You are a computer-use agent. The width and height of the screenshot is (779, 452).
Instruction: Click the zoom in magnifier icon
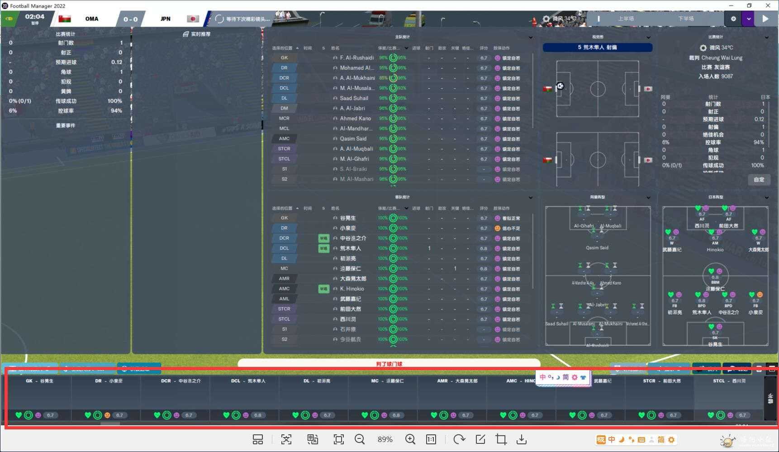tap(410, 439)
